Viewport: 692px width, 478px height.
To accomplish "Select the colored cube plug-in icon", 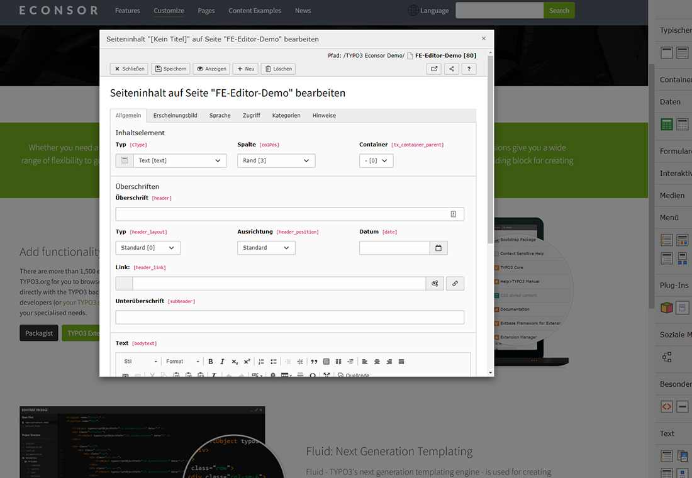I will [x=667, y=307].
